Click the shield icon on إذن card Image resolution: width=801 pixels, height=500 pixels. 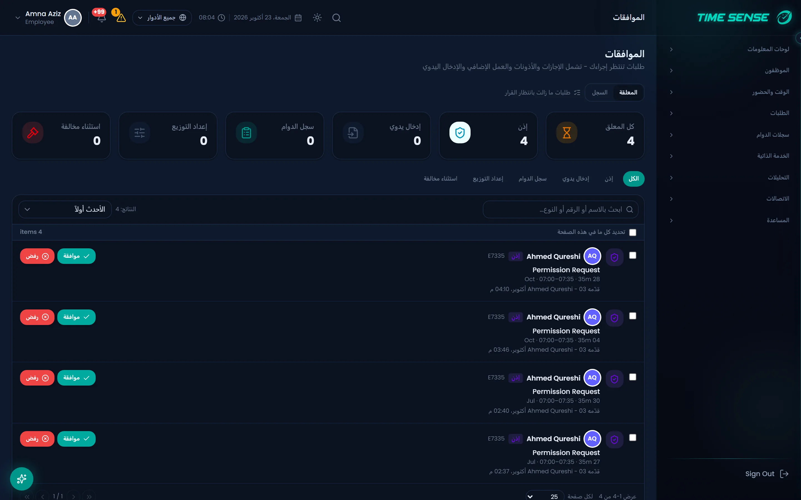(460, 132)
